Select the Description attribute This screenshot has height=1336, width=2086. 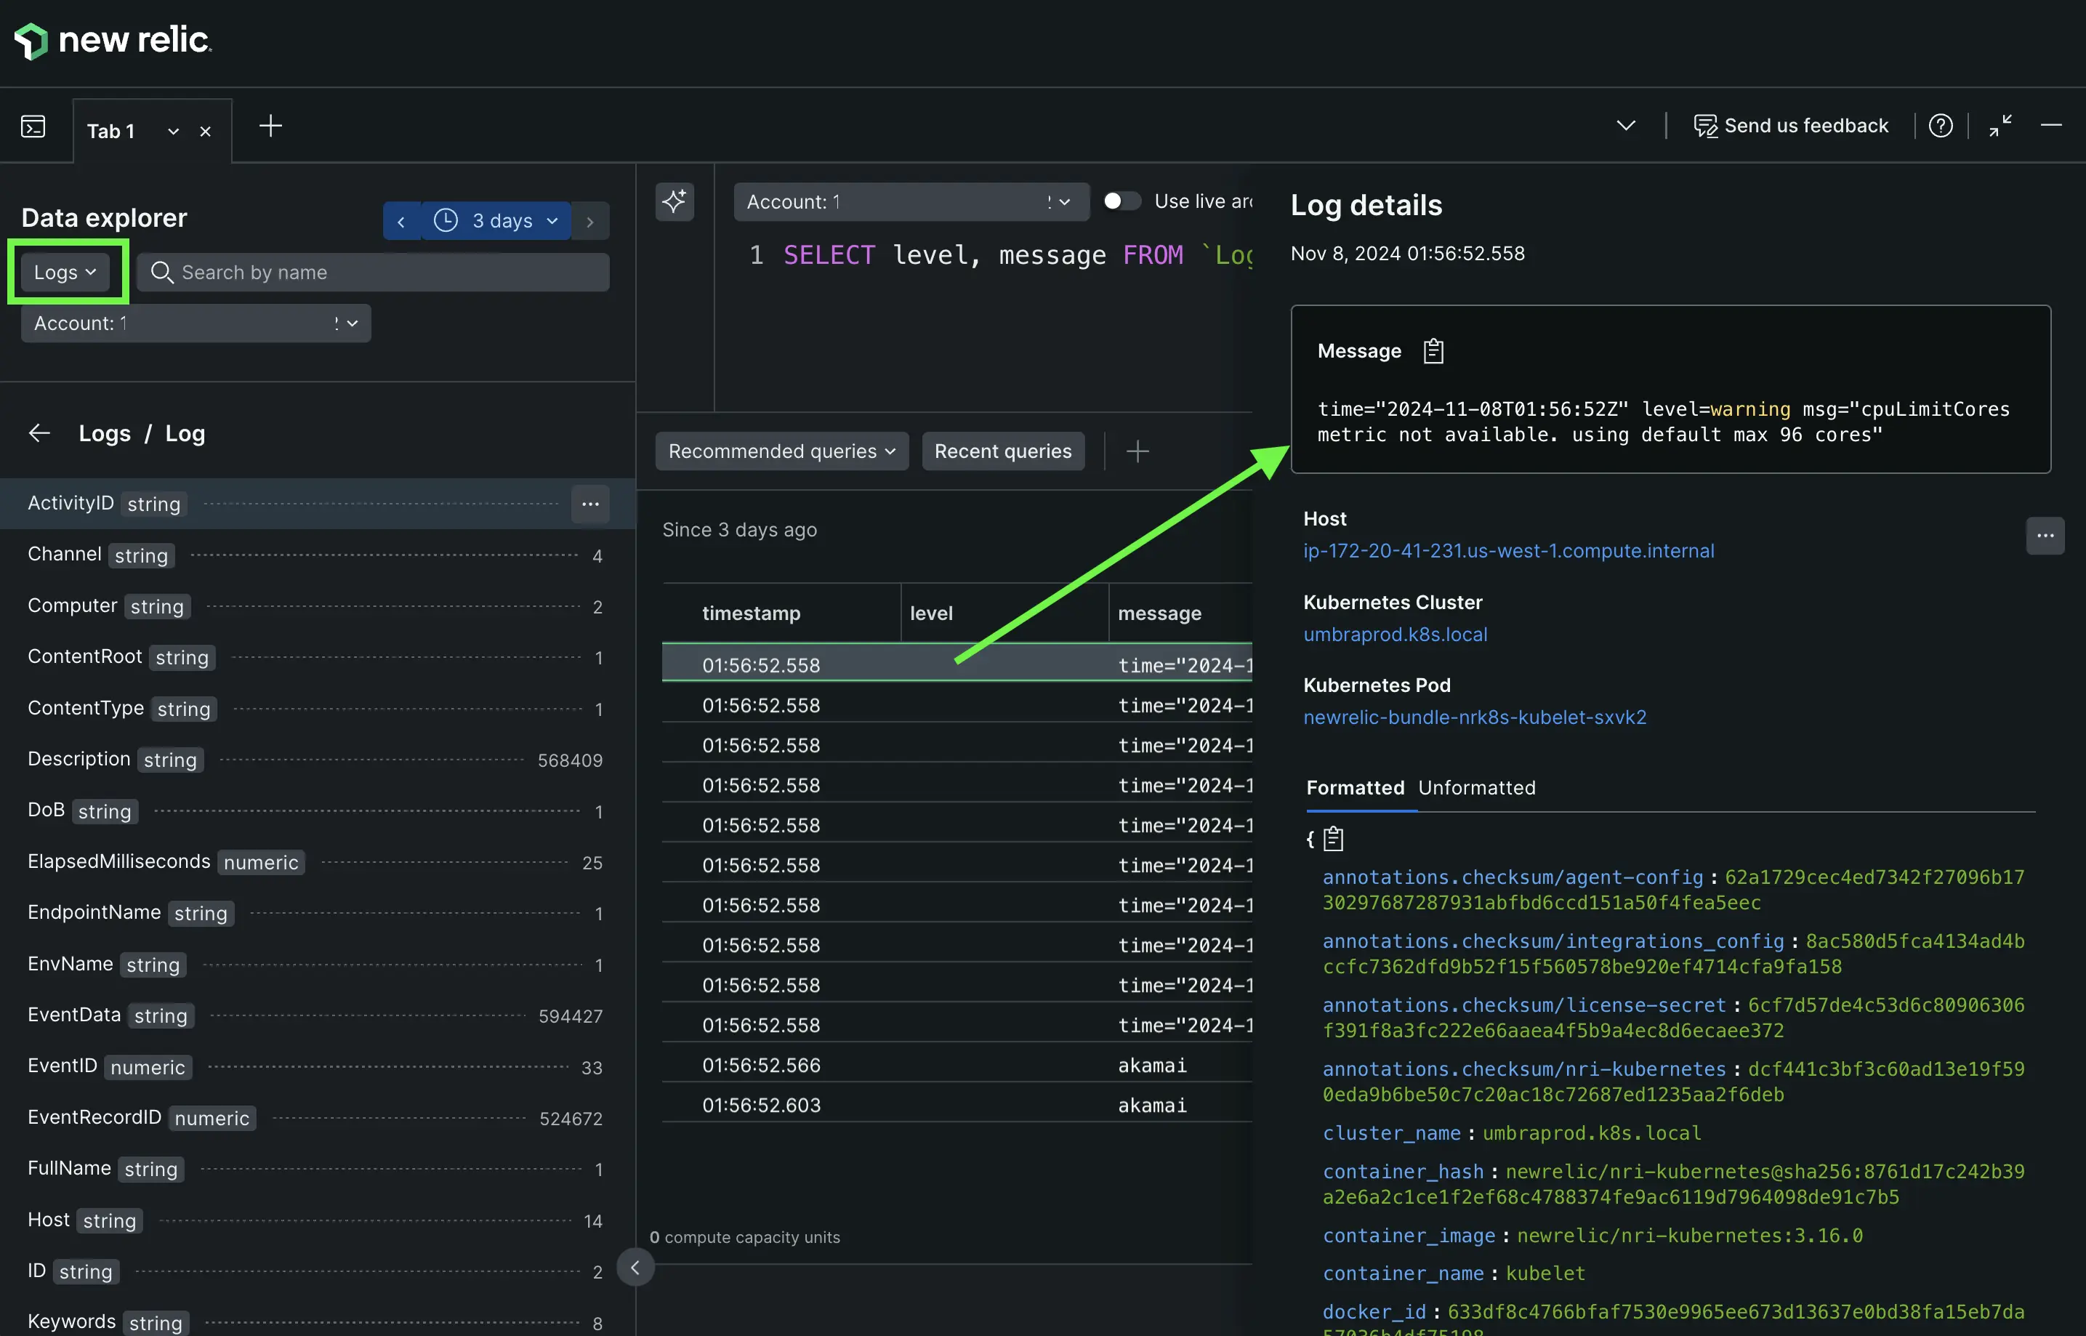point(318,760)
